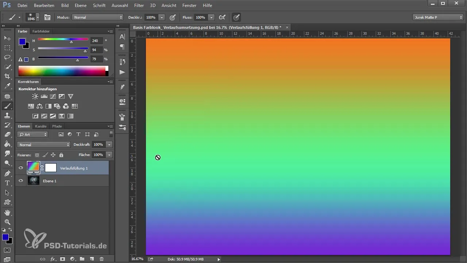Screen dimensions: 467x263
Task: Toggle lock image pixels brush
Action: coord(45,155)
